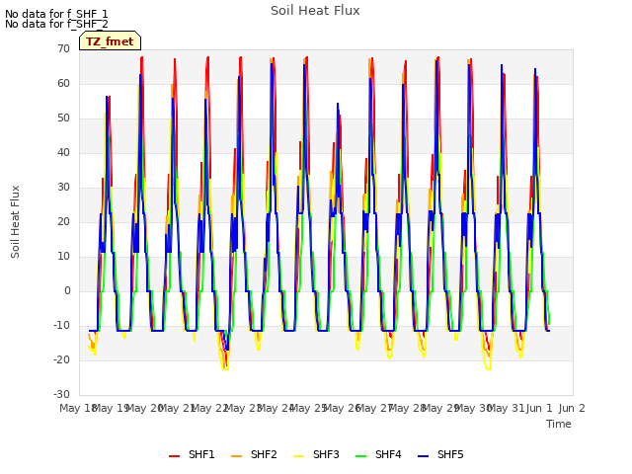Click the yellow SHF3 legend color marker

click(x=298, y=456)
